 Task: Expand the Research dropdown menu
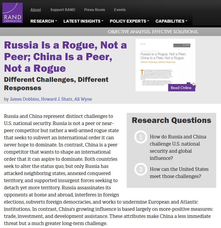[44, 21]
